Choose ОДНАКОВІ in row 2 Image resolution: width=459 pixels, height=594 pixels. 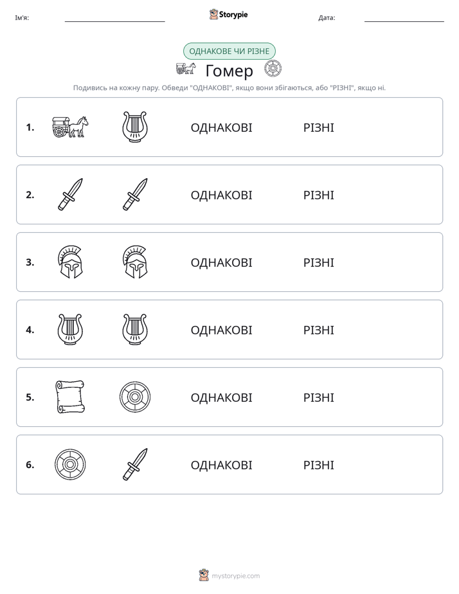pyautogui.click(x=221, y=195)
